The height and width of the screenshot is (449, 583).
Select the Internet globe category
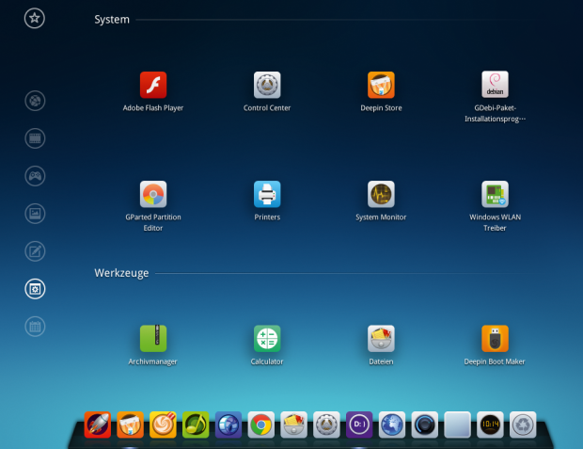[x=35, y=101]
